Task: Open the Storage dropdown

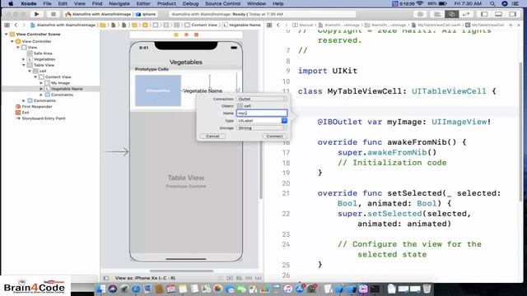Action: pyautogui.click(x=262, y=128)
